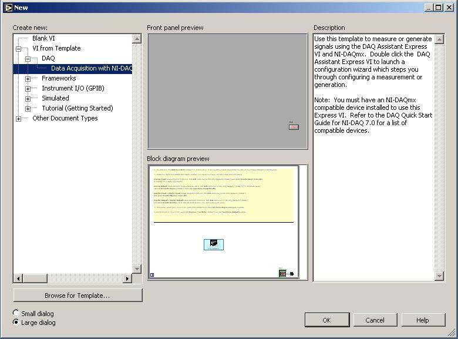458x339 pixels.
Task: Collapse the VI from Template node
Action: [18, 49]
